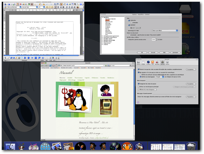Click the browser URL address field
The image size is (204, 154).
[x=81, y=66]
